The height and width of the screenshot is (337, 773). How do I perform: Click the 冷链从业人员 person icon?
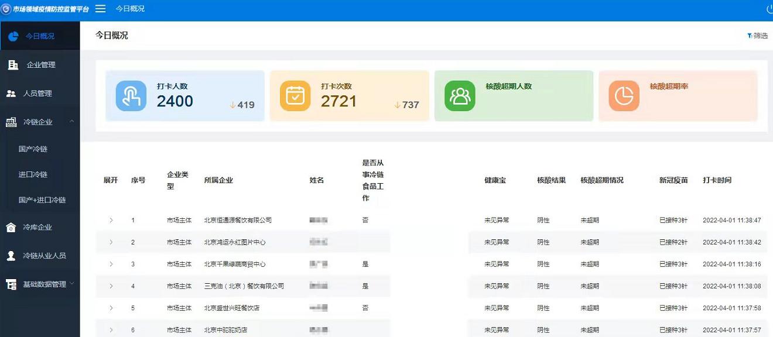(11, 256)
